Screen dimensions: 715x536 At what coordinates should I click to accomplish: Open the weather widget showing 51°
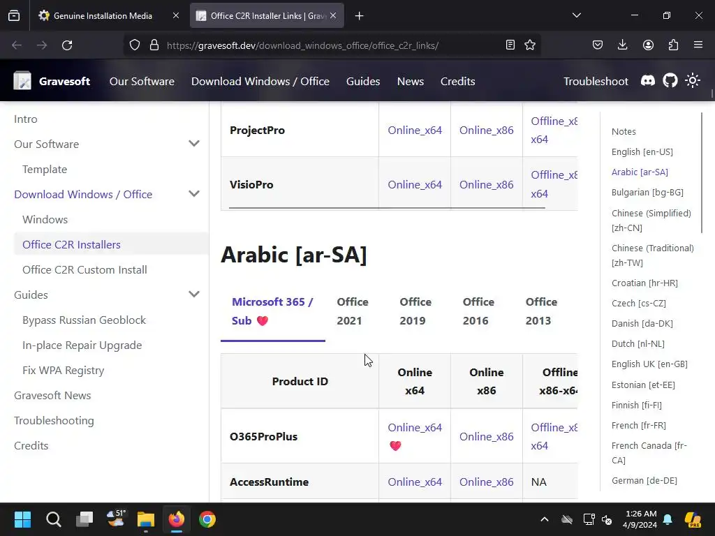click(115, 519)
